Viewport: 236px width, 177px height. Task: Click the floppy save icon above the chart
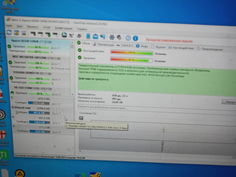point(81,118)
